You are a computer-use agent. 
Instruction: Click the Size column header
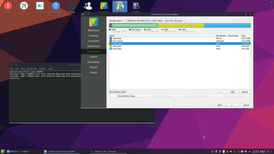click(x=243, y=36)
